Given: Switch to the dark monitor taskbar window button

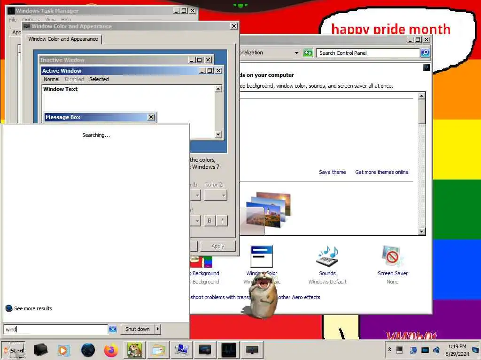Looking at the screenshot, I should (205, 350).
